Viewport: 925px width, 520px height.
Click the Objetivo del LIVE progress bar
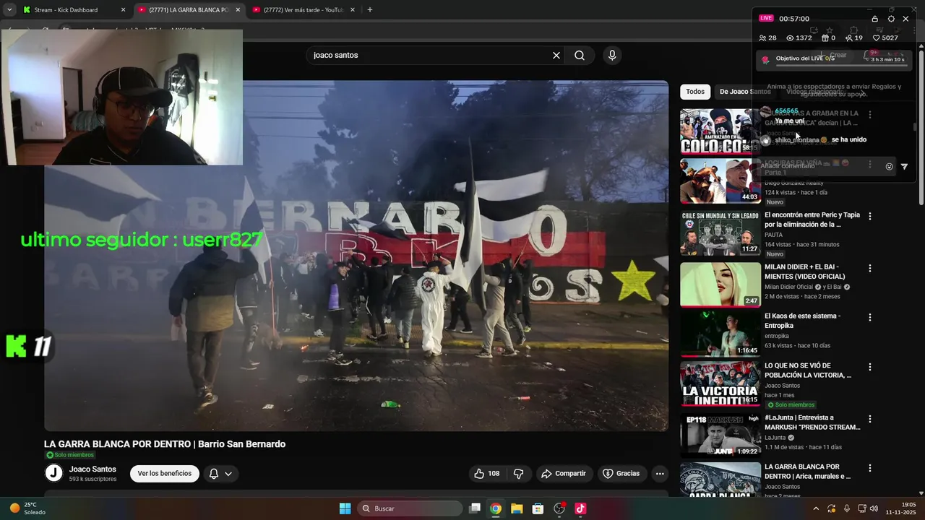click(840, 64)
